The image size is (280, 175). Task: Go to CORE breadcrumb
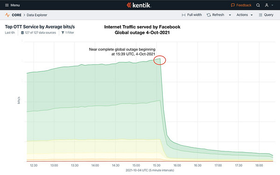pyautogui.click(x=17, y=15)
